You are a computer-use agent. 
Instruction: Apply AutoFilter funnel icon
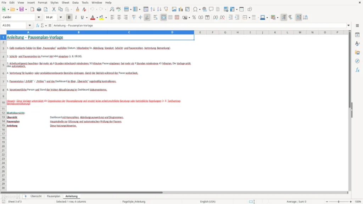coord(166,9)
